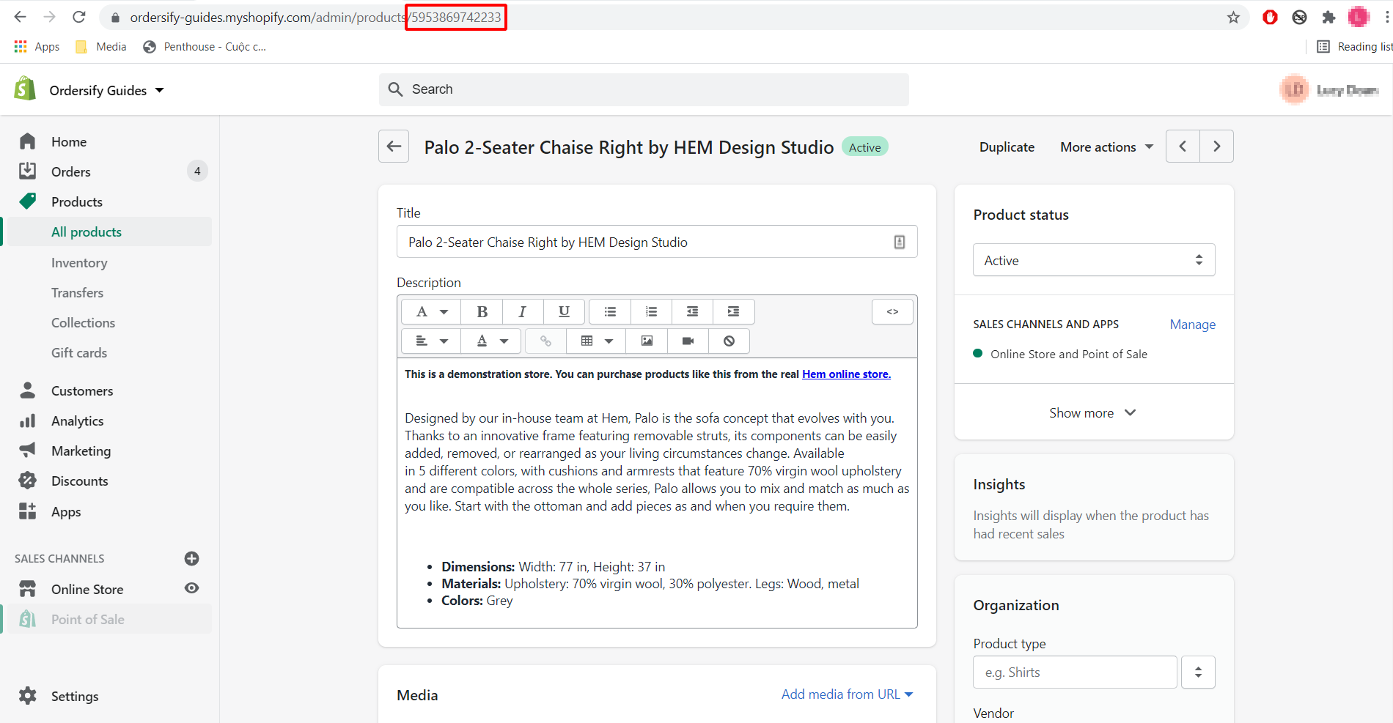Click the outdent icon in editor
The width and height of the screenshot is (1393, 723).
692,311
